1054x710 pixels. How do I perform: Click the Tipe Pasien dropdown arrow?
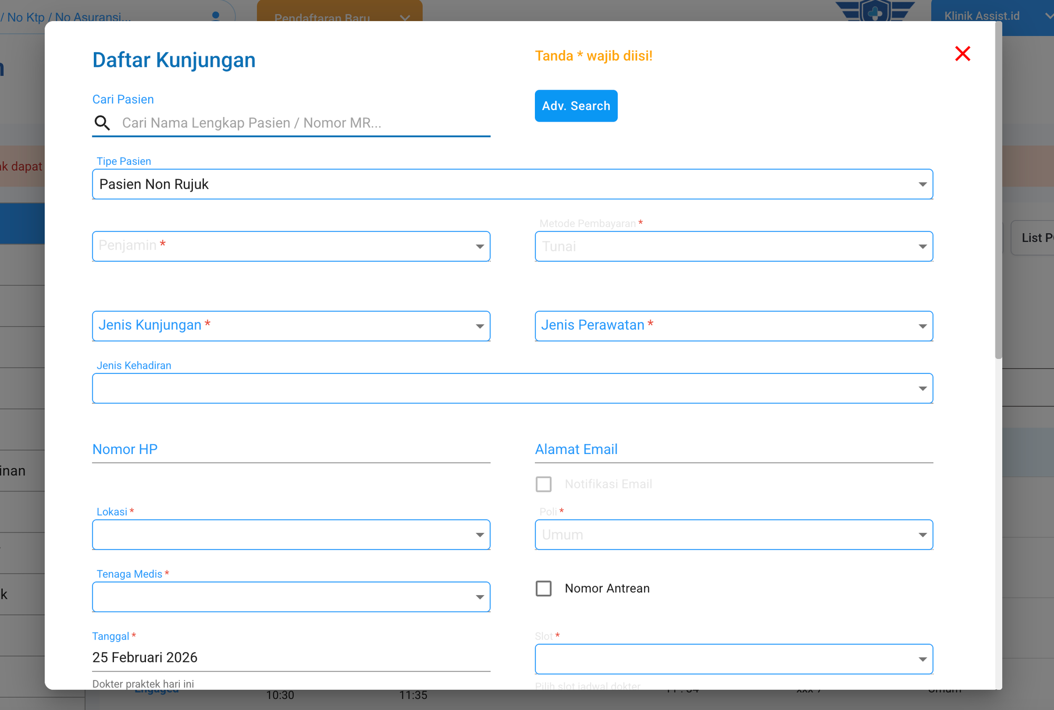pos(922,184)
